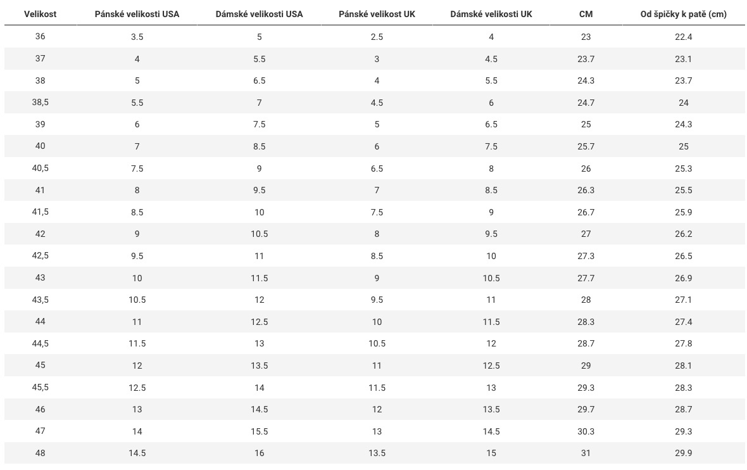Click the 22.4 toe-to-heel value
The width and height of the screenshot is (747, 470).
(x=683, y=37)
